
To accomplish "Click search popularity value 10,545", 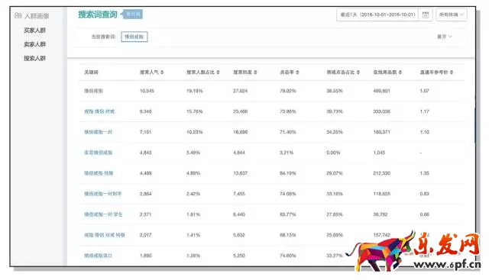I will (x=147, y=91).
